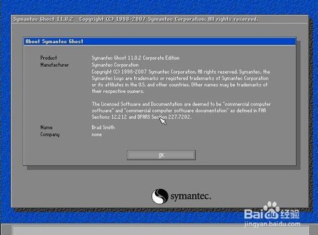Click the gray status bar at the bottom

pyautogui.click(x=161, y=231)
